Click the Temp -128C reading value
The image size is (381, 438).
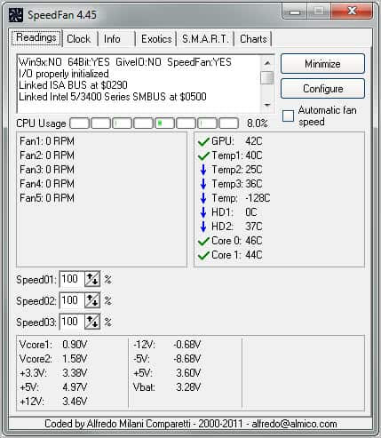click(x=258, y=198)
